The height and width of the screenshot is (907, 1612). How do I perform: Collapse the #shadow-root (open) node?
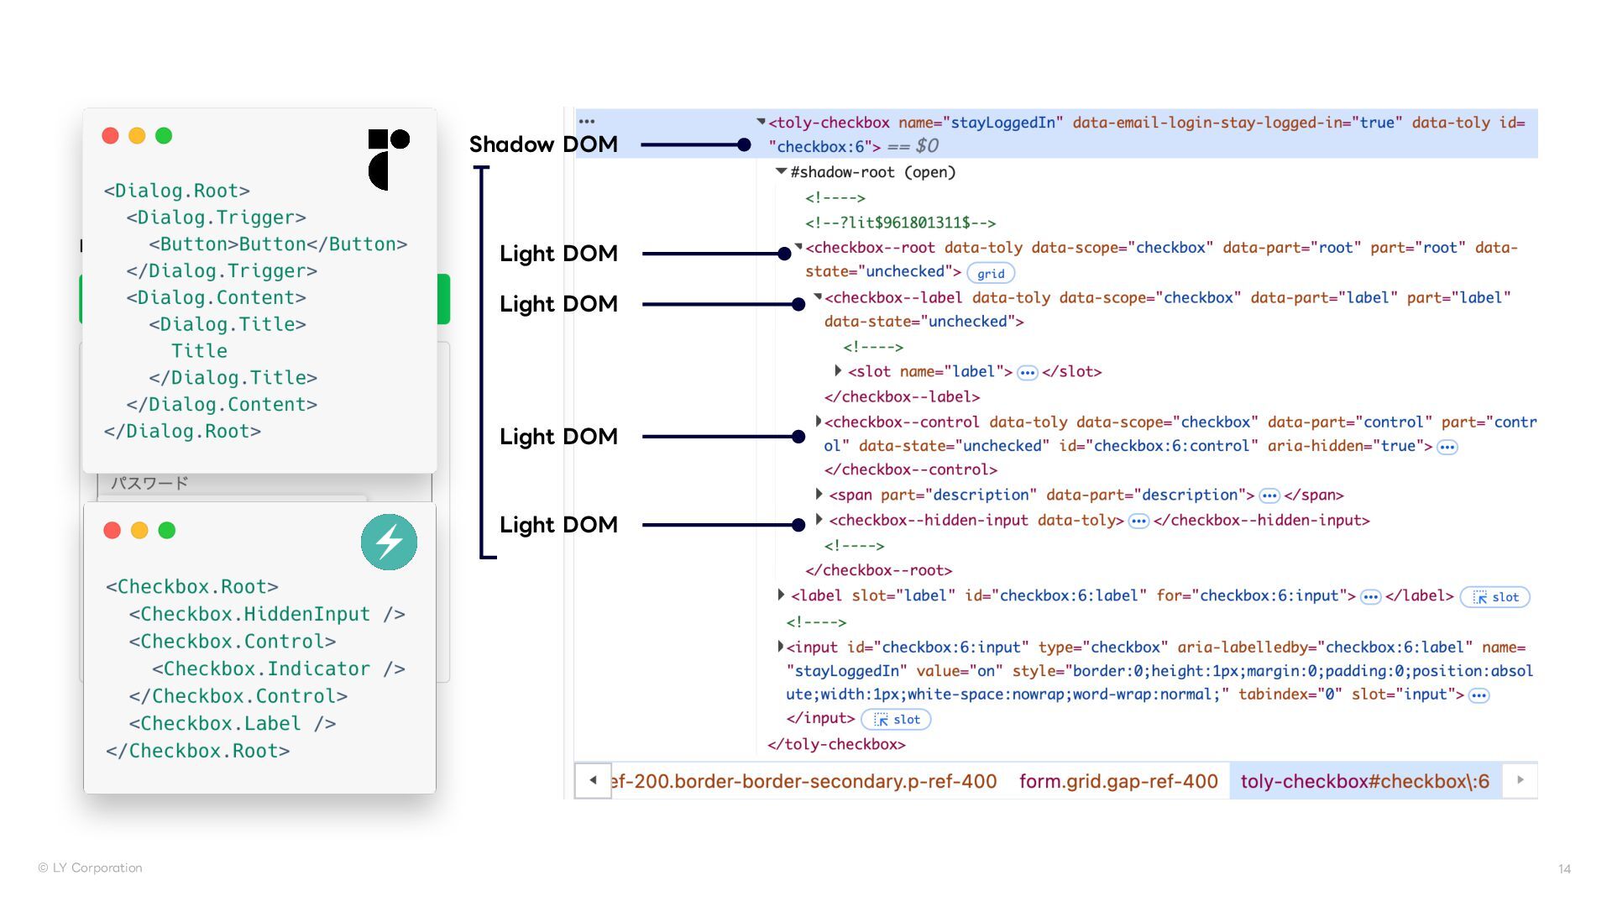click(781, 171)
